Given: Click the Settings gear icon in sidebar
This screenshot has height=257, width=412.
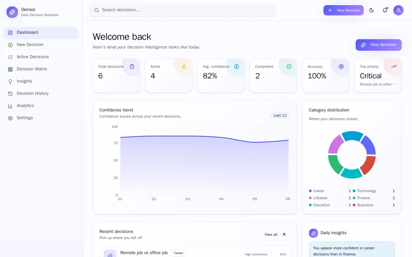Looking at the screenshot, I should (10, 118).
